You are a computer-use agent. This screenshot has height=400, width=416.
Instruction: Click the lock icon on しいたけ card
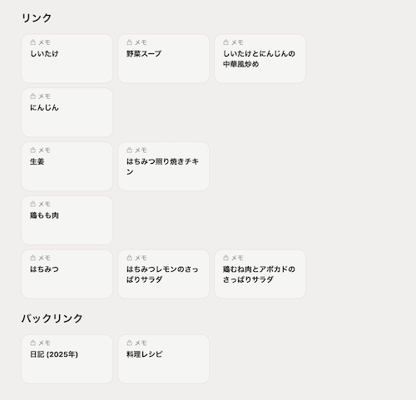pos(32,42)
